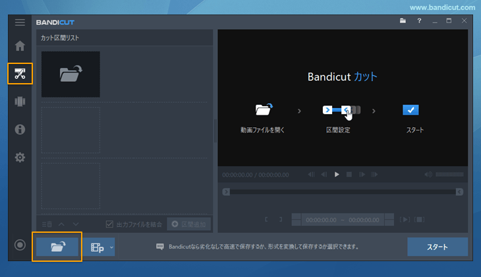Move segment down arrow

pyautogui.click(x=76, y=224)
